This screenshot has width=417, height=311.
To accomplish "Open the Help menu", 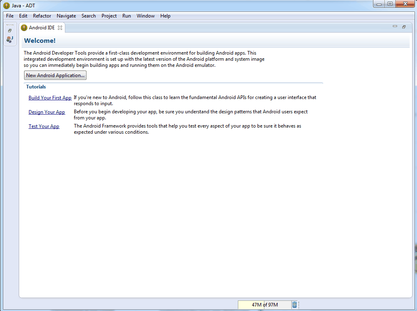I will pyautogui.click(x=165, y=16).
